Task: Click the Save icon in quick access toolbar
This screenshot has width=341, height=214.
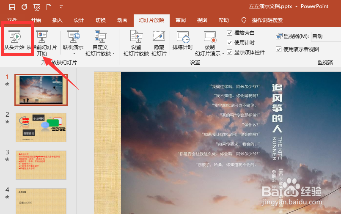Action: [12, 7]
